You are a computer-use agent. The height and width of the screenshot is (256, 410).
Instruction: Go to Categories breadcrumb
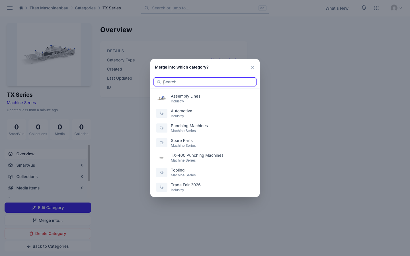(x=85, y=8)
